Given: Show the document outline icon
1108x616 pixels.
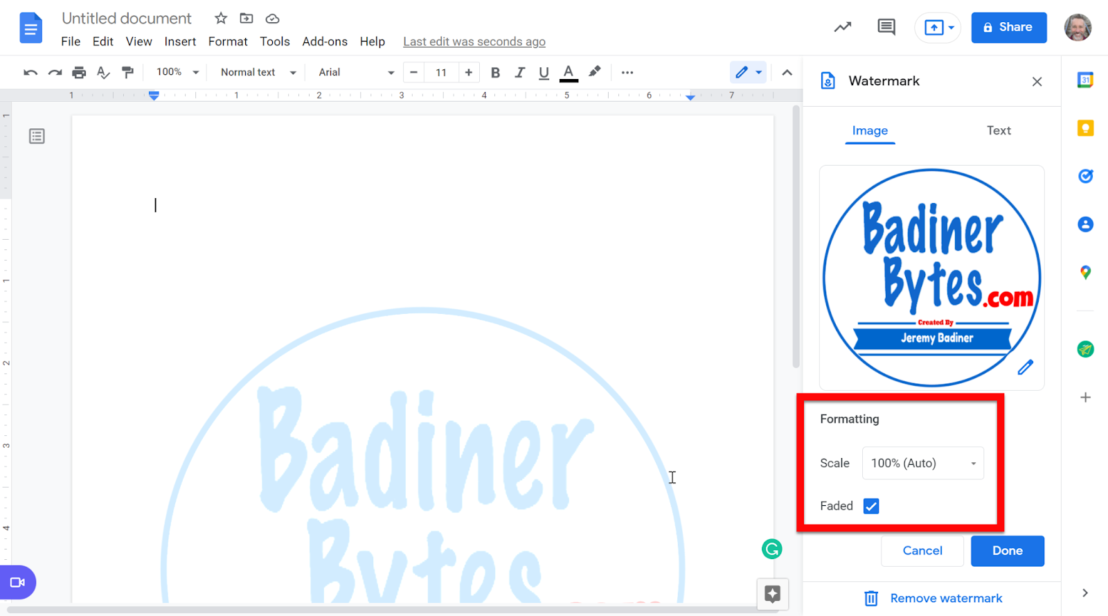Looking at the screenshot, I should (x=37, y=137).
